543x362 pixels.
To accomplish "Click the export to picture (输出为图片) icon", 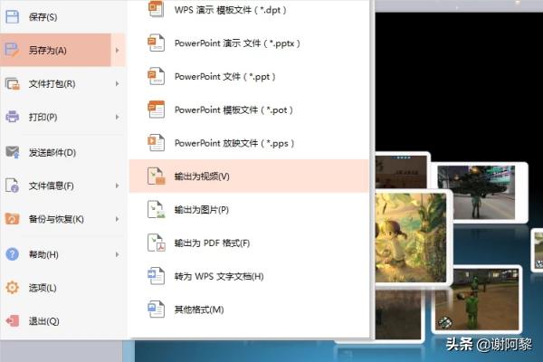I will [157, 209].
